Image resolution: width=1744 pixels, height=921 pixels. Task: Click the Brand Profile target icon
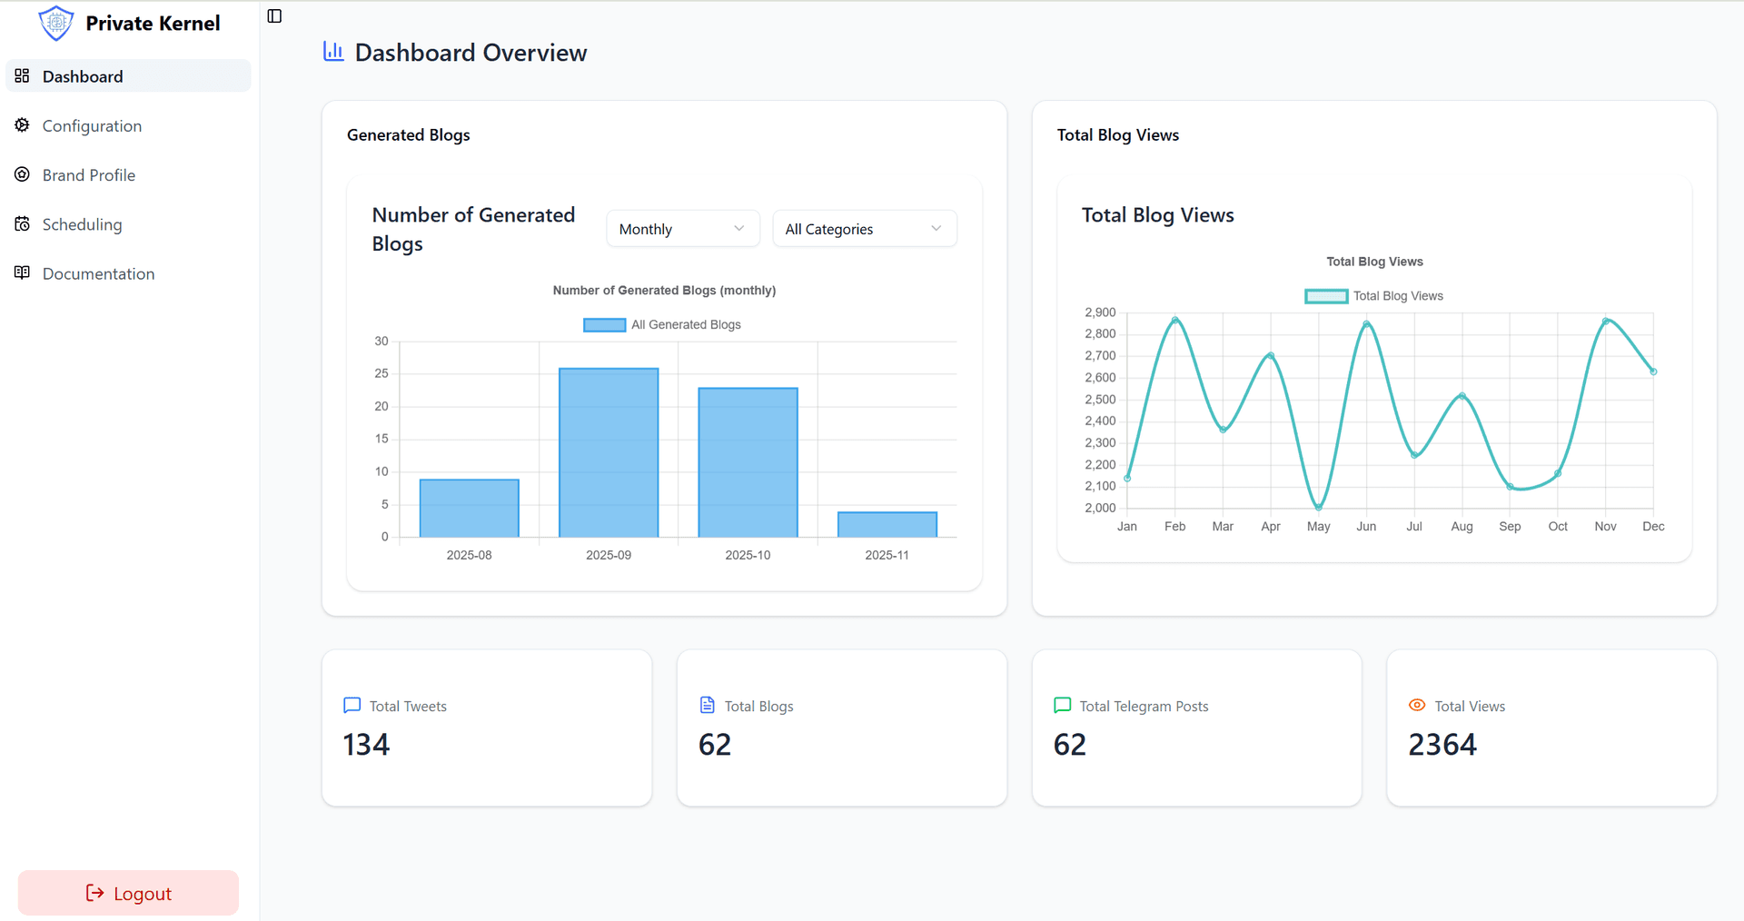pos(23,174)
